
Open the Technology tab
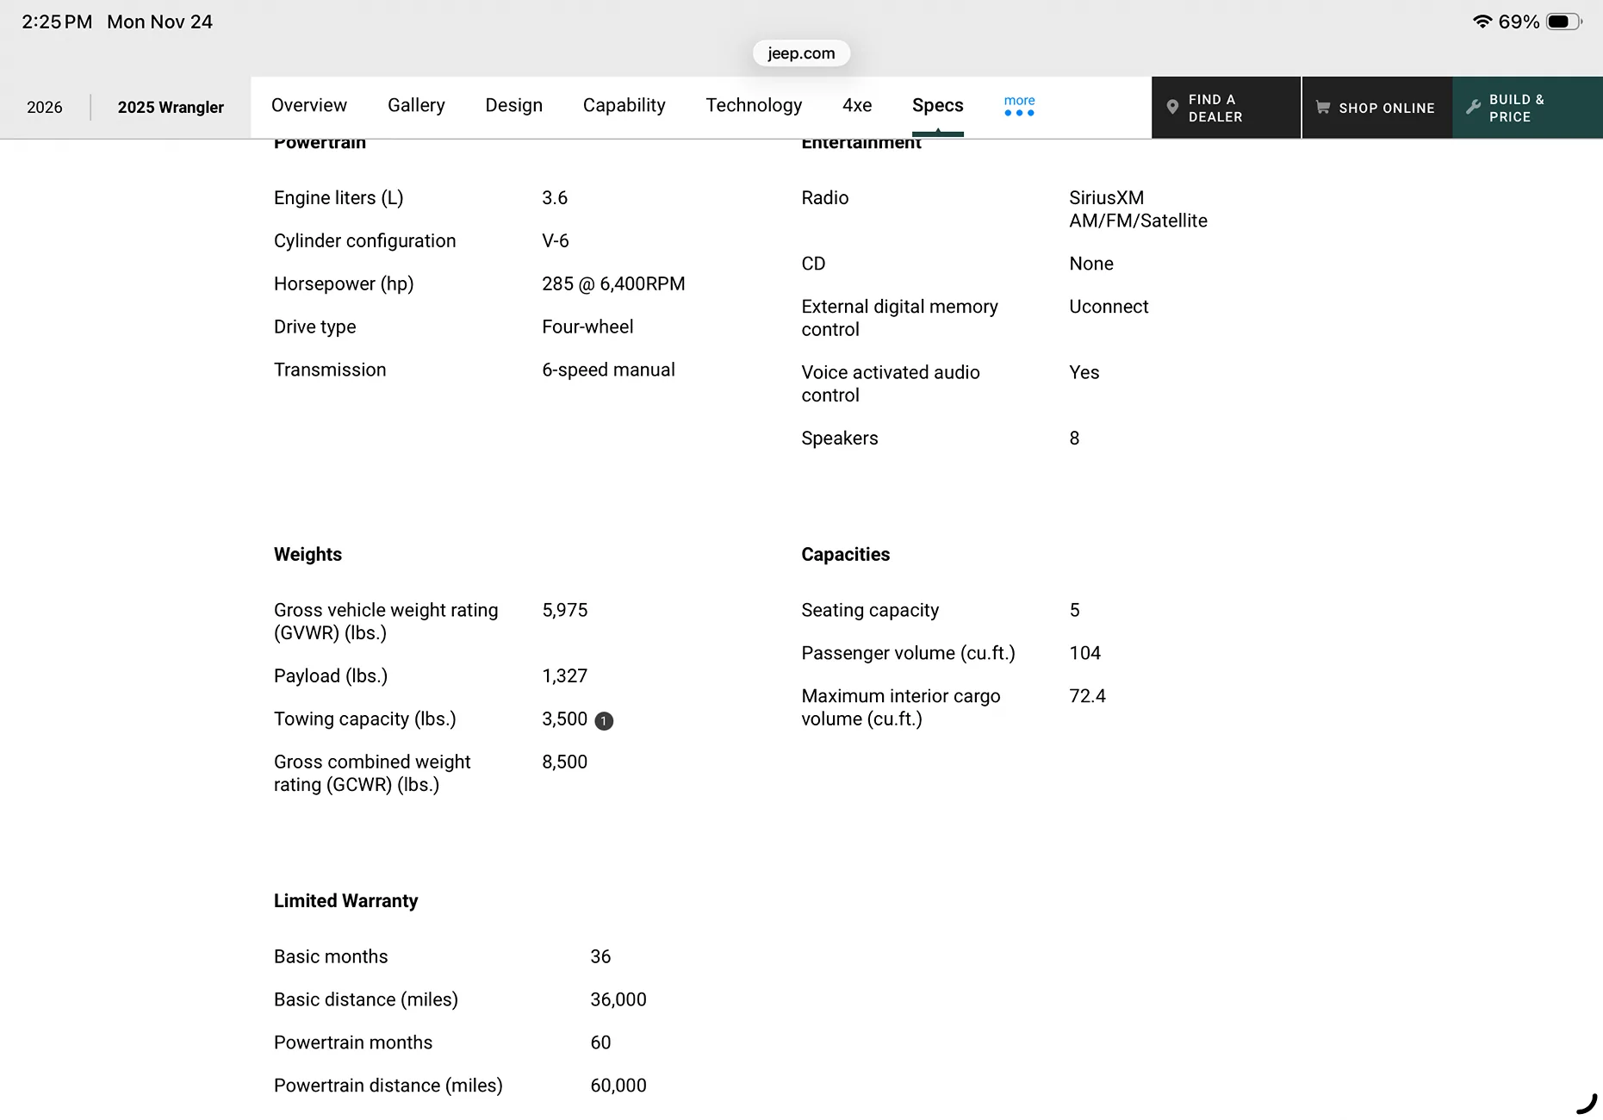point(754,105)
